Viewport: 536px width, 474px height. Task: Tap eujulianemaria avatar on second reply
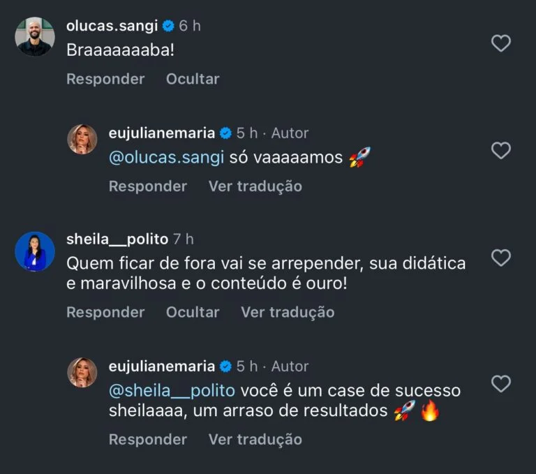[82, 373]
